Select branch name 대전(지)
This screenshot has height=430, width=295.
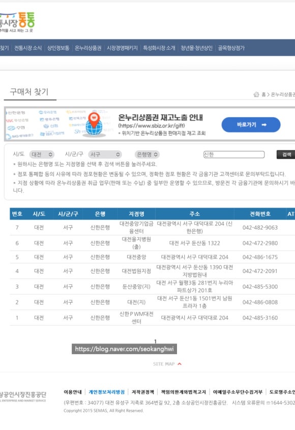click(x=136, y=302)
